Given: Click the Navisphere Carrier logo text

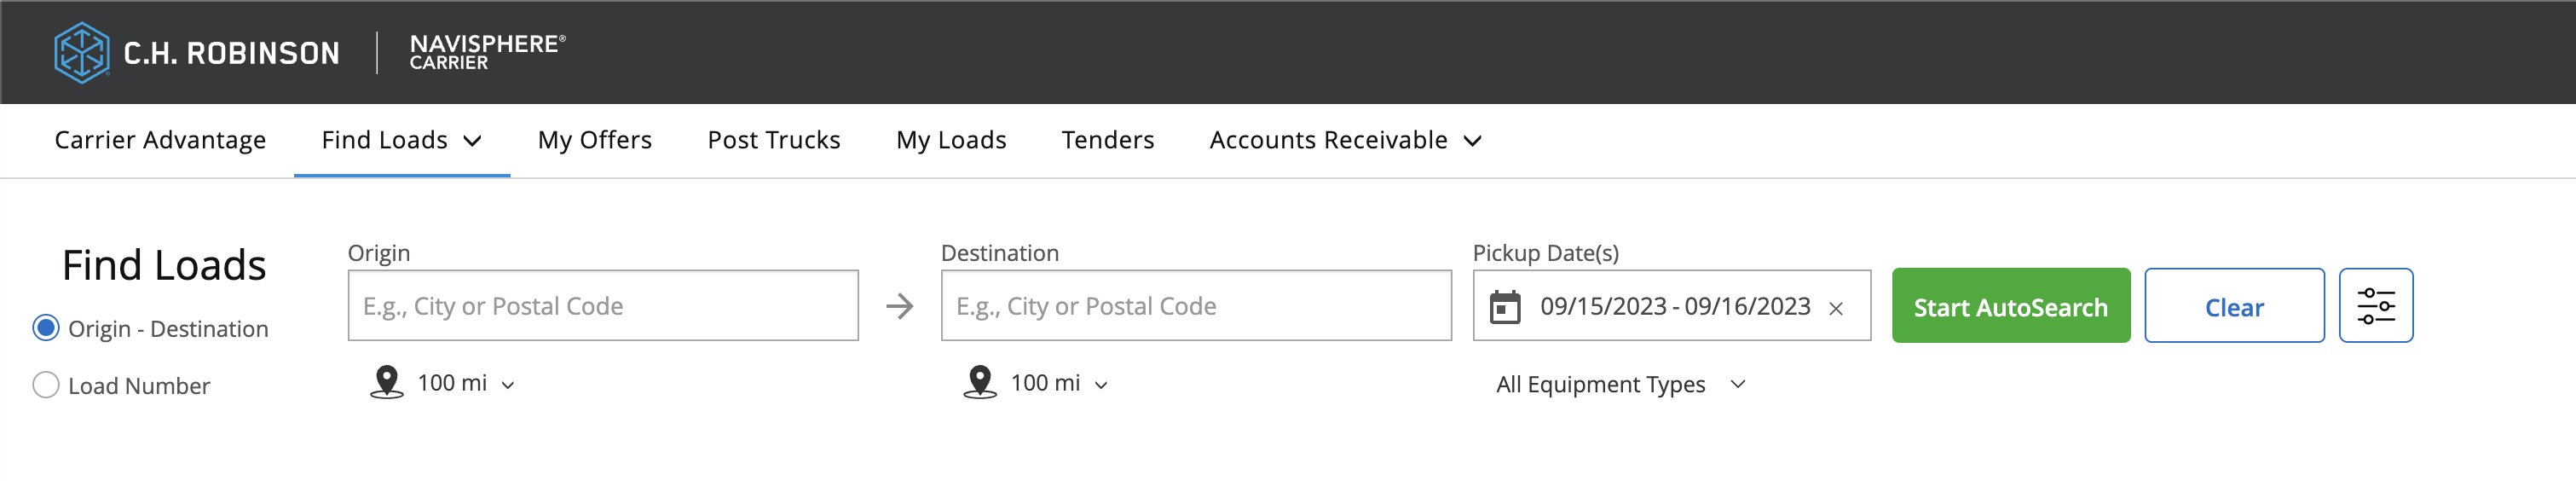Looking at the screenshot, I should click(x=487, y=52).
